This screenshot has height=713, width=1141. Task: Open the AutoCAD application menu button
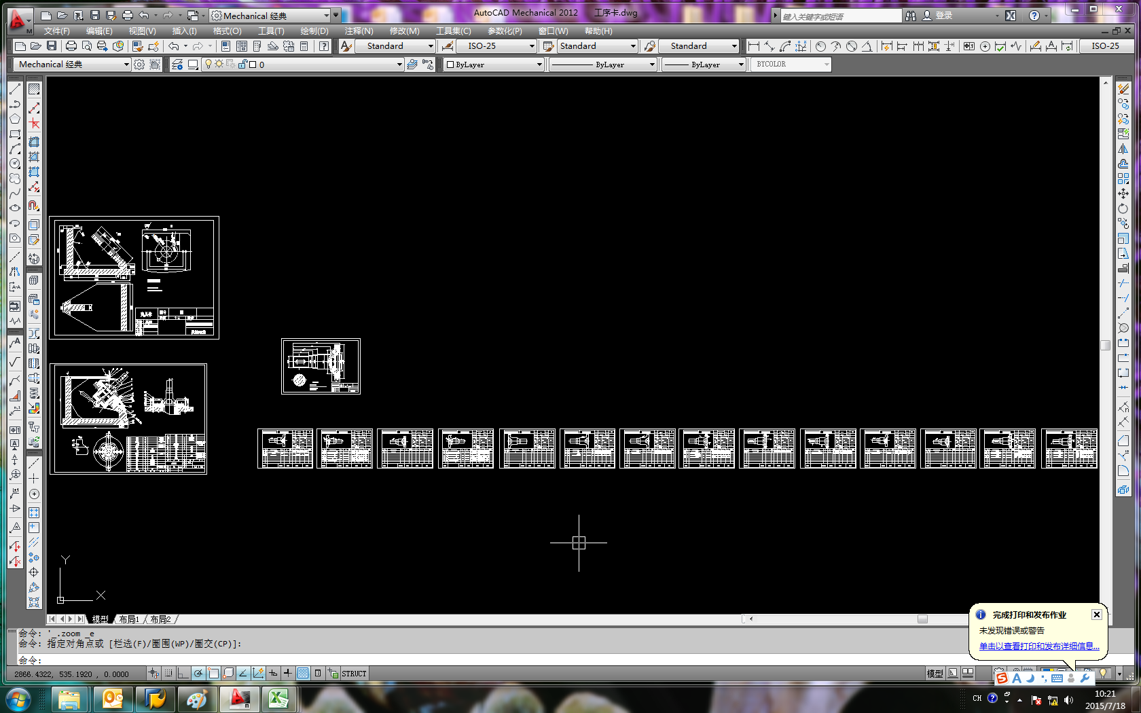[19, 20]
